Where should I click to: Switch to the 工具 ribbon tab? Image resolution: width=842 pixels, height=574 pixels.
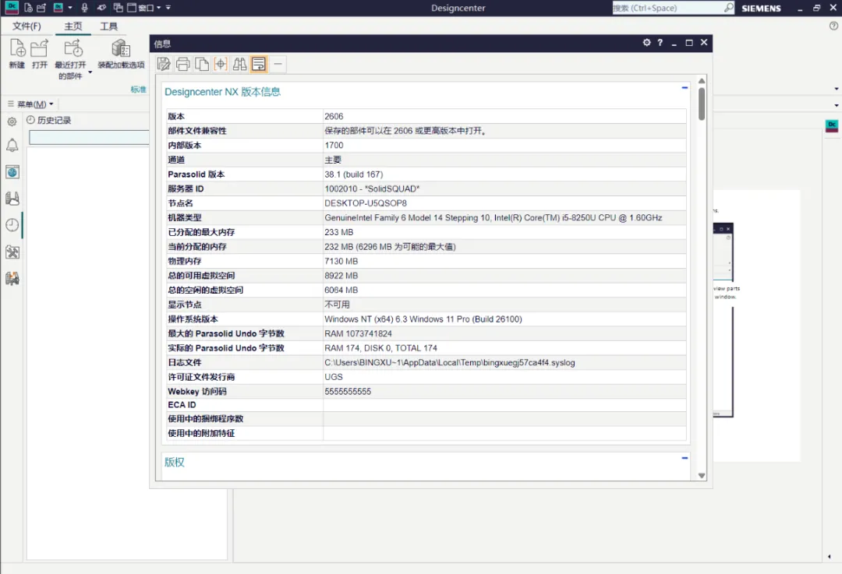[x=108, y=26]
